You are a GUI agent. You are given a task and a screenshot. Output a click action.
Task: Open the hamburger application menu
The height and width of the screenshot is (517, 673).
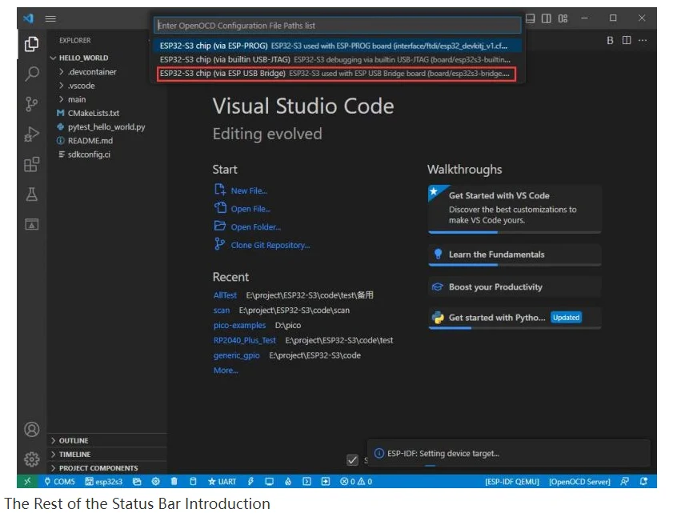point(50,18)
